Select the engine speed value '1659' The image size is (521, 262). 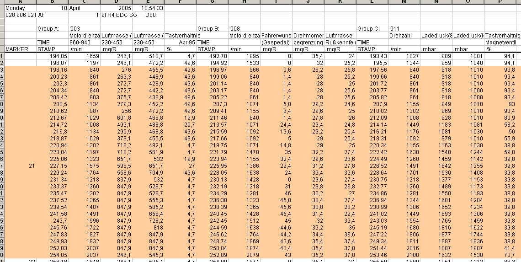(x=84, y=56)
